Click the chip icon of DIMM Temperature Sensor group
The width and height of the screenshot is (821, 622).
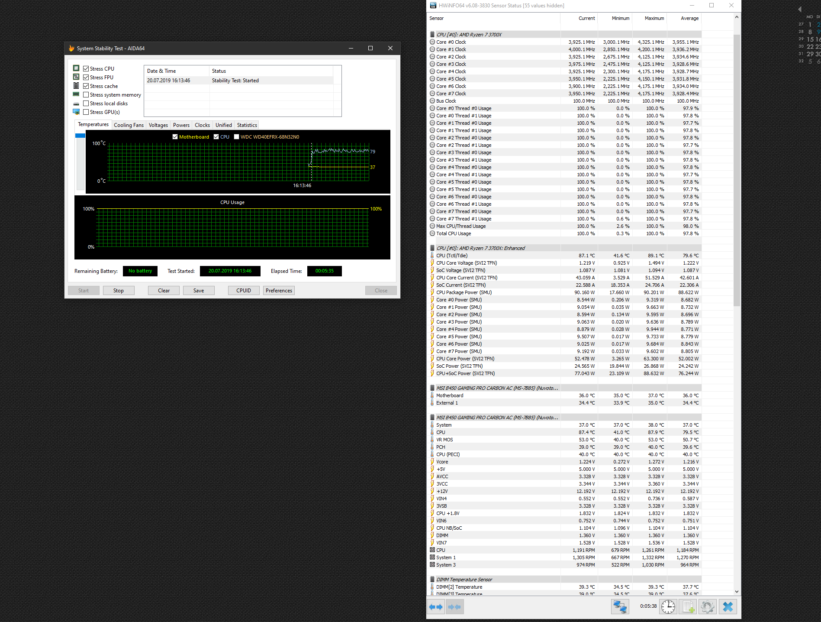pyautogui.click(x=432, y=580)
